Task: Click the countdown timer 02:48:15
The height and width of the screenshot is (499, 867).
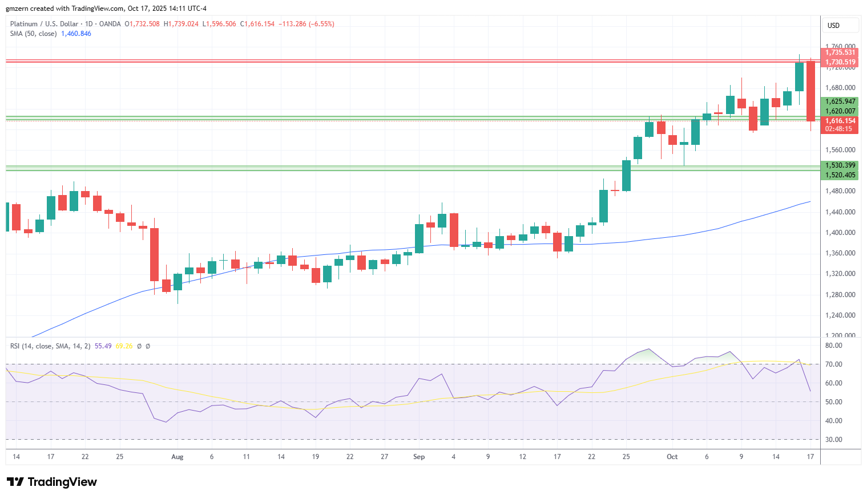Action: pos(838,129)
